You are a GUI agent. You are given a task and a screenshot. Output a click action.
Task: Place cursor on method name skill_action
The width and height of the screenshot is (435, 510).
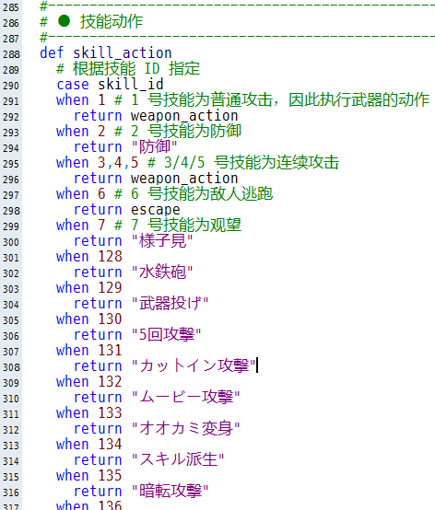tap(122, 53)
